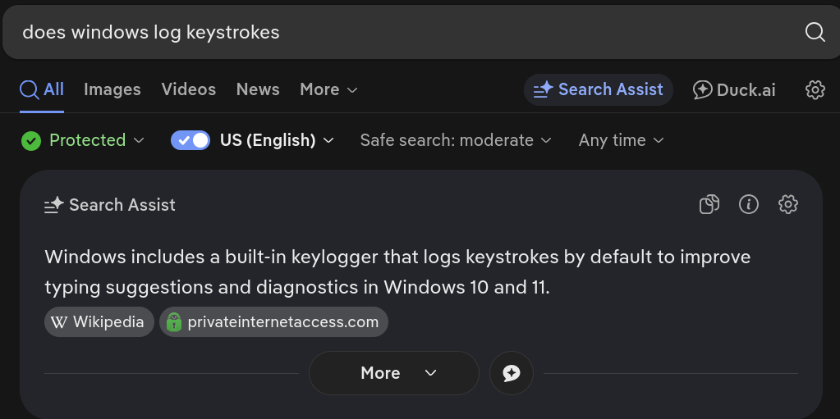Click the chat bubble icon beside More
840x419 pixels.
(512, 373)
